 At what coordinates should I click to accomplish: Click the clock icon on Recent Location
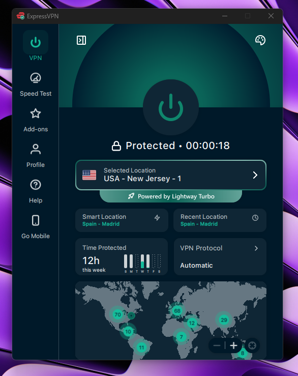point(255,218)
